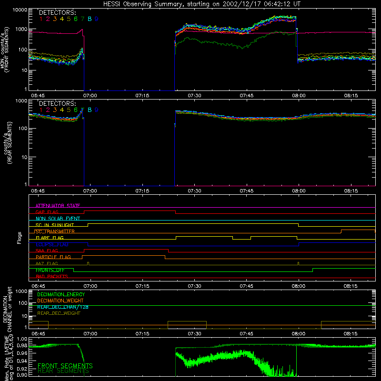
Task: Click the FRONT SEGMENTS legend in livetime plot
Action: [65, 366]
